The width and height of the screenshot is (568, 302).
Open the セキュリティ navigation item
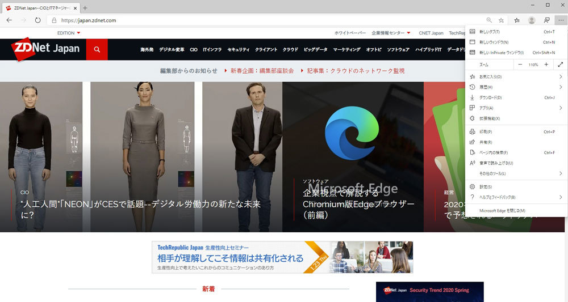click(x=239, y=49)
